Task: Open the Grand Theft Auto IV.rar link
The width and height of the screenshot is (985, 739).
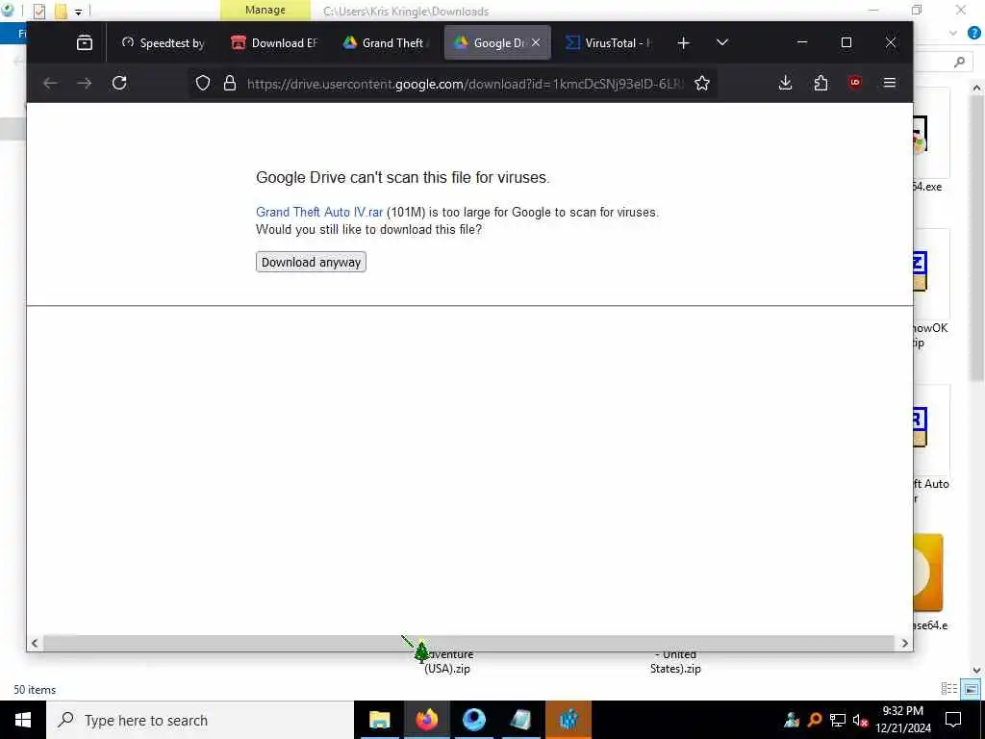Action: (319, 213)
